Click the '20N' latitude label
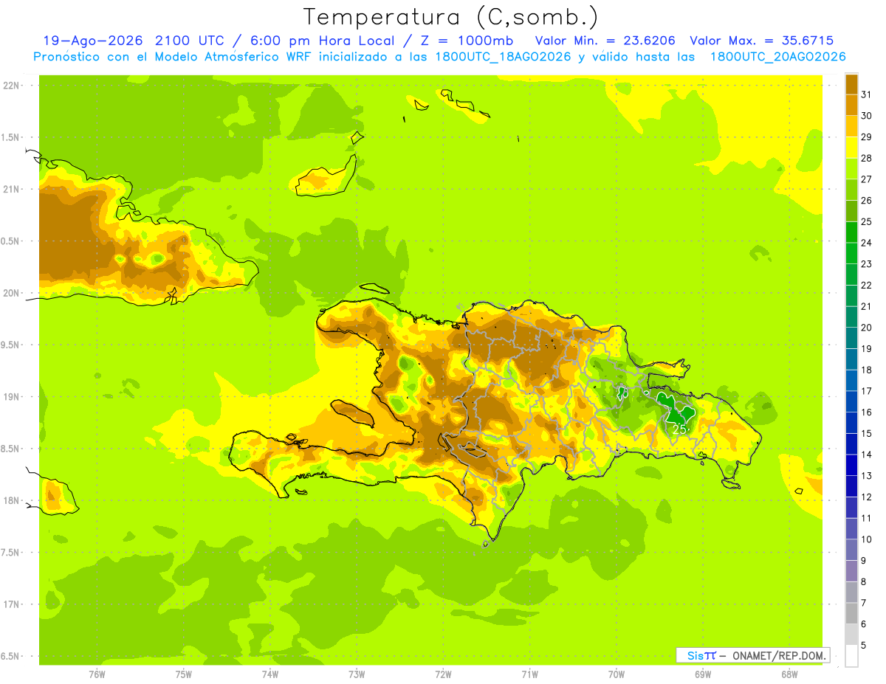886x684 pixels. coord(12,293)
